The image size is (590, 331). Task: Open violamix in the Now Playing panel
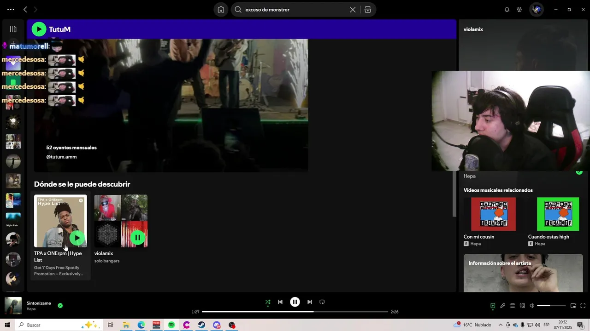coord(473,29)
